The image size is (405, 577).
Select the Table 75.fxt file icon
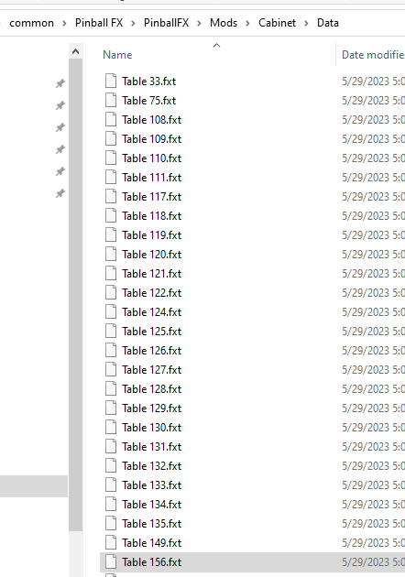point(111,100)
